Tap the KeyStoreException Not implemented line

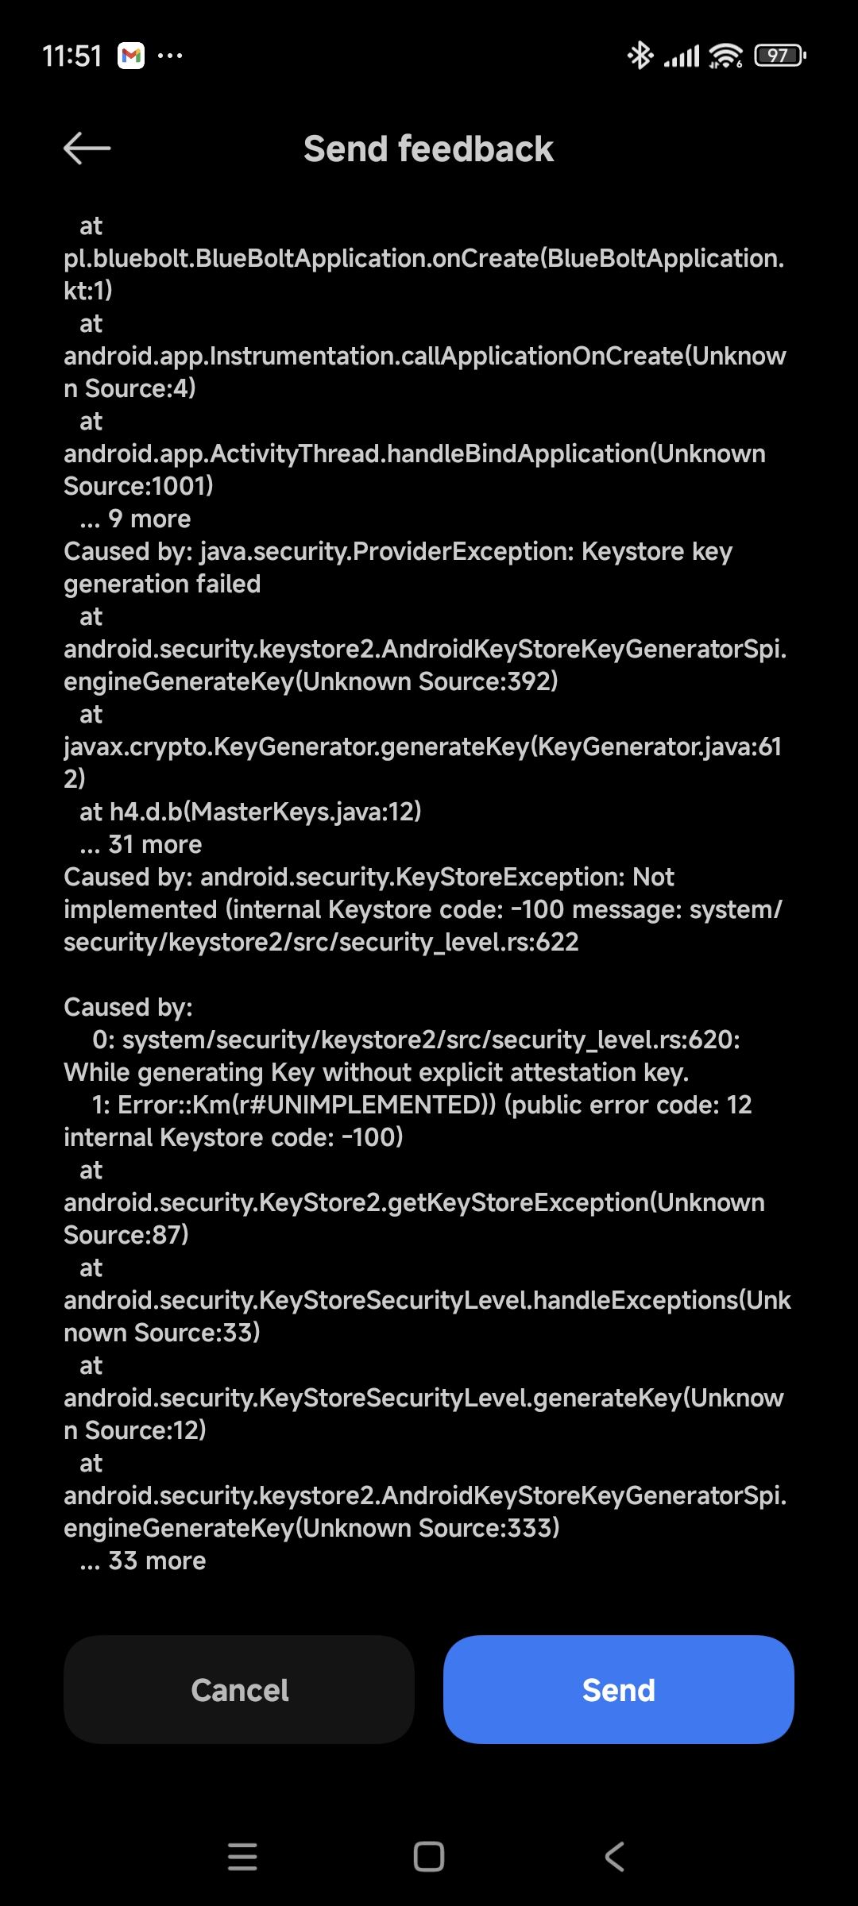423,909
